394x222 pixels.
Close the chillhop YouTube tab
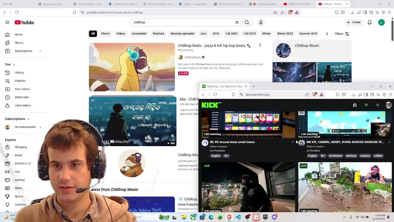pyautogui.click(x=347, y=4)
